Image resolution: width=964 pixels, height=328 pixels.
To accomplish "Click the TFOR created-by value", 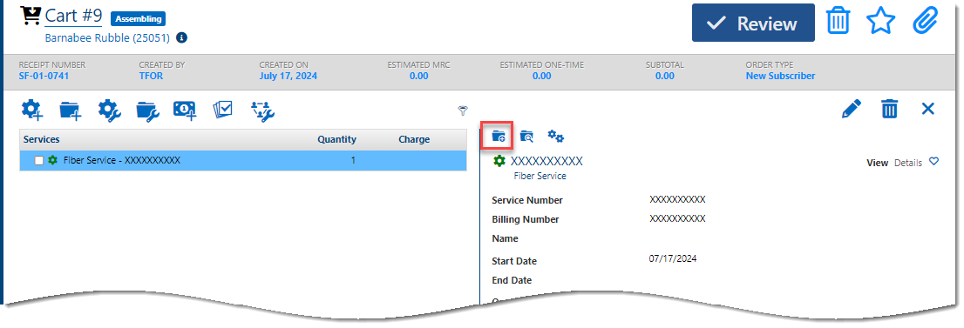I will coord(151,77).
